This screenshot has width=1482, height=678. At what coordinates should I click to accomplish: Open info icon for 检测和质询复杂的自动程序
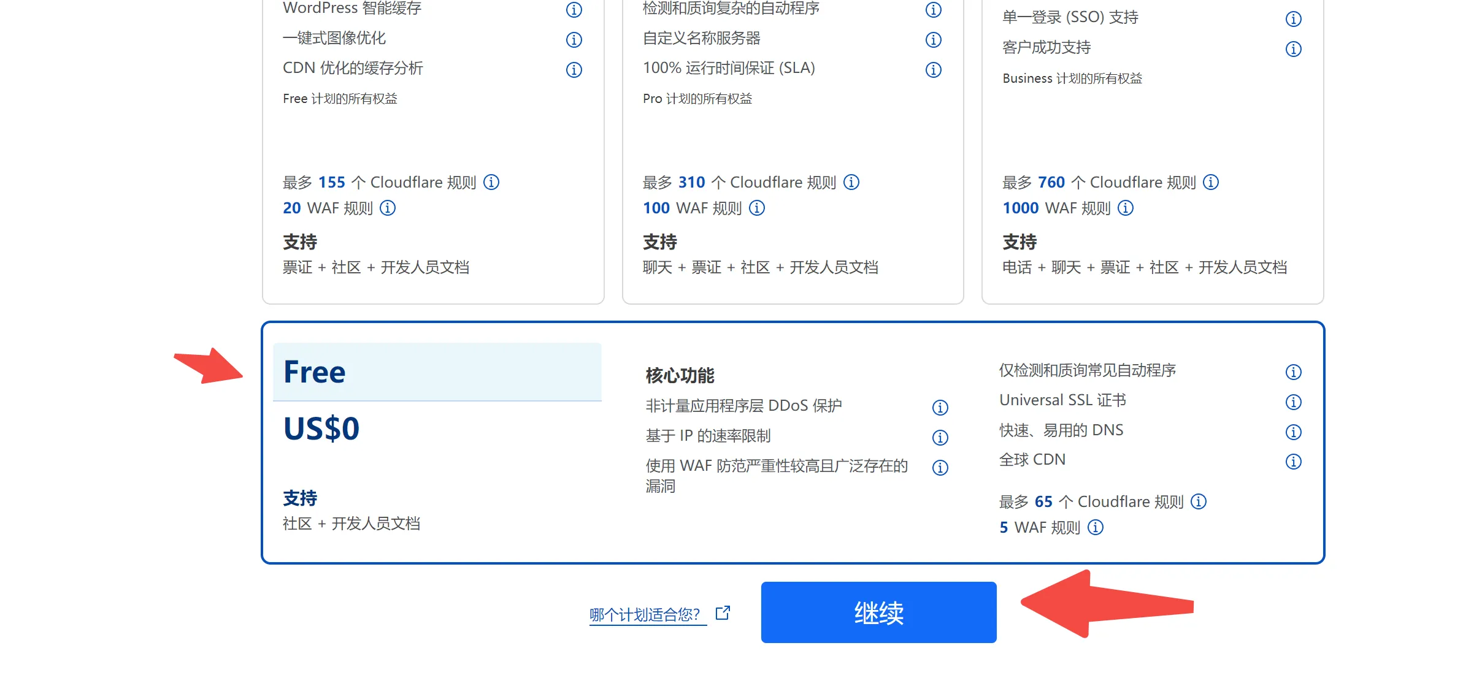[933, 10]
